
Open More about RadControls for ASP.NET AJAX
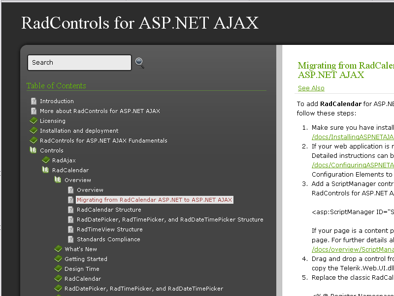[100, 111]
